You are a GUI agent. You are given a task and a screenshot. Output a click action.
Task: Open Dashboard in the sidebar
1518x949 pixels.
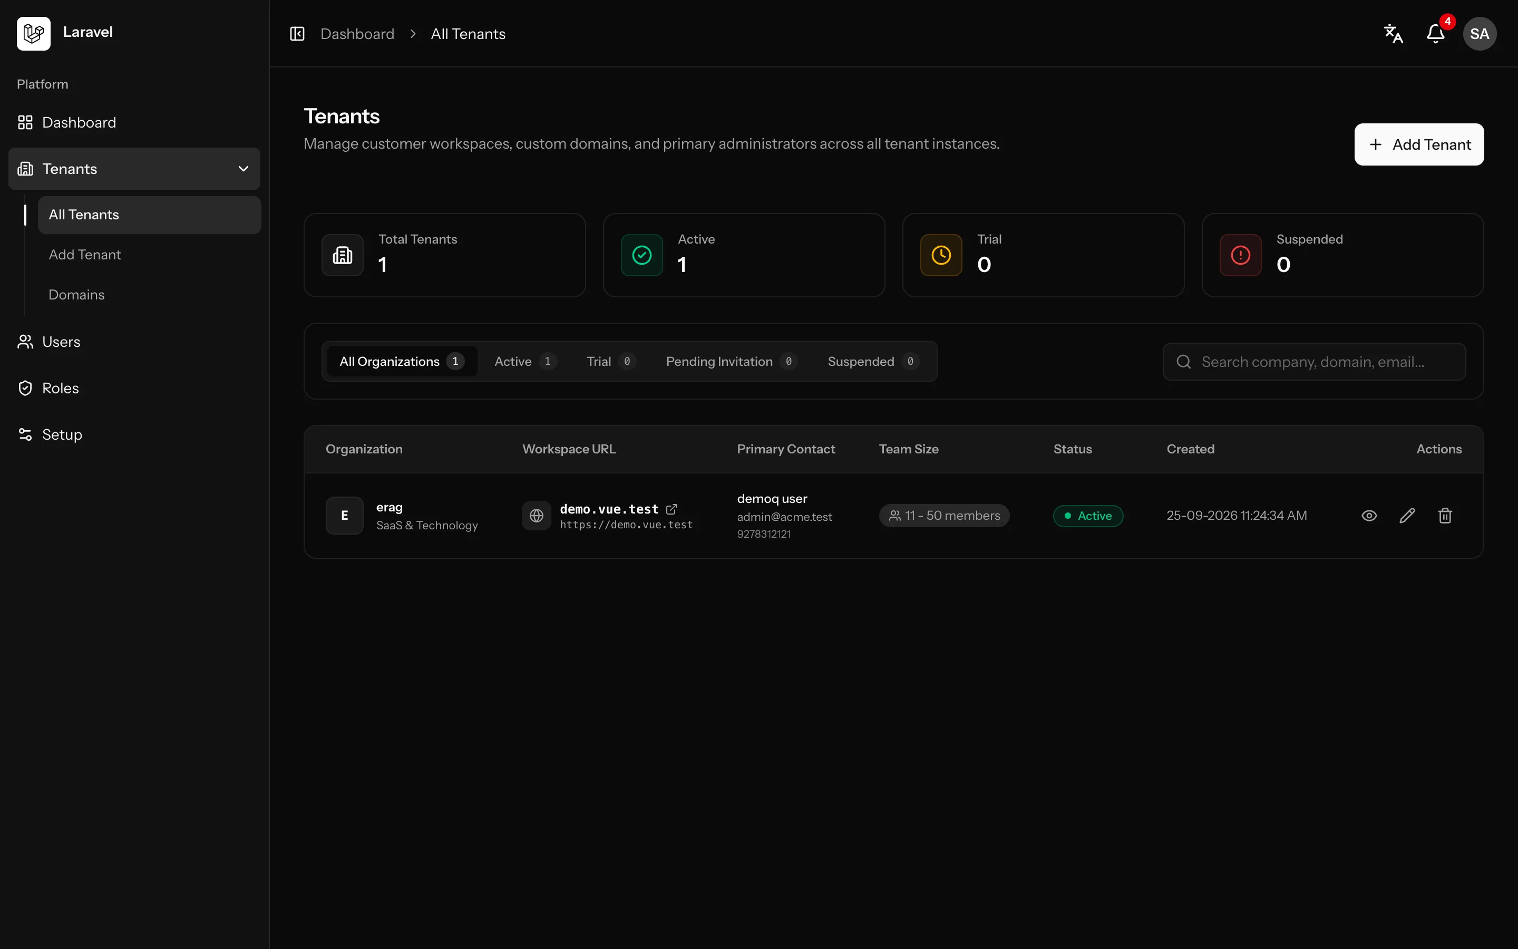coord(134,122)
